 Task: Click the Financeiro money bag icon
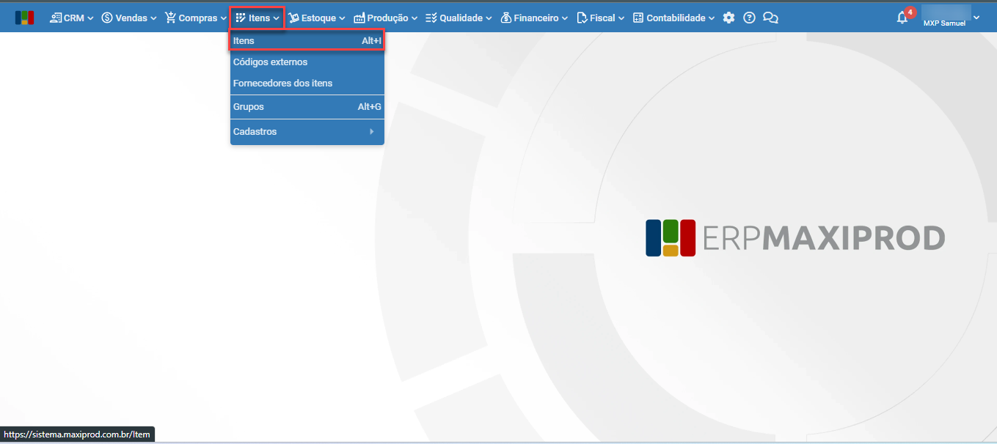click(x=506, y=18)
